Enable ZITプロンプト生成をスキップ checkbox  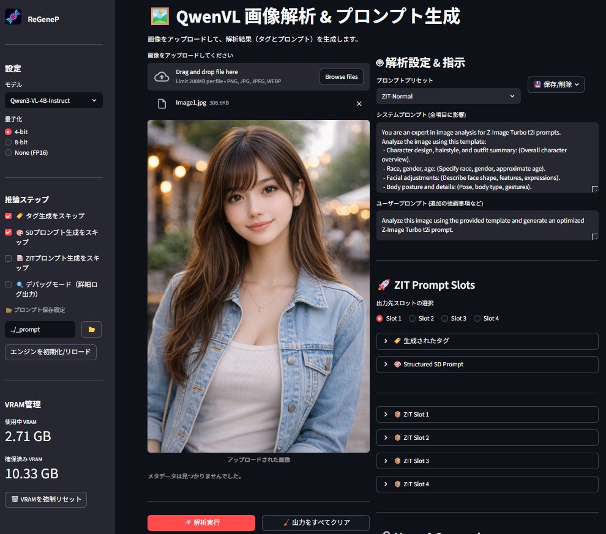pyautogui.click(x=7, y=258)
